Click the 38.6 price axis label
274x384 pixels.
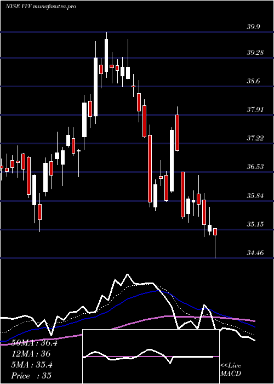[x=253, y=81]
